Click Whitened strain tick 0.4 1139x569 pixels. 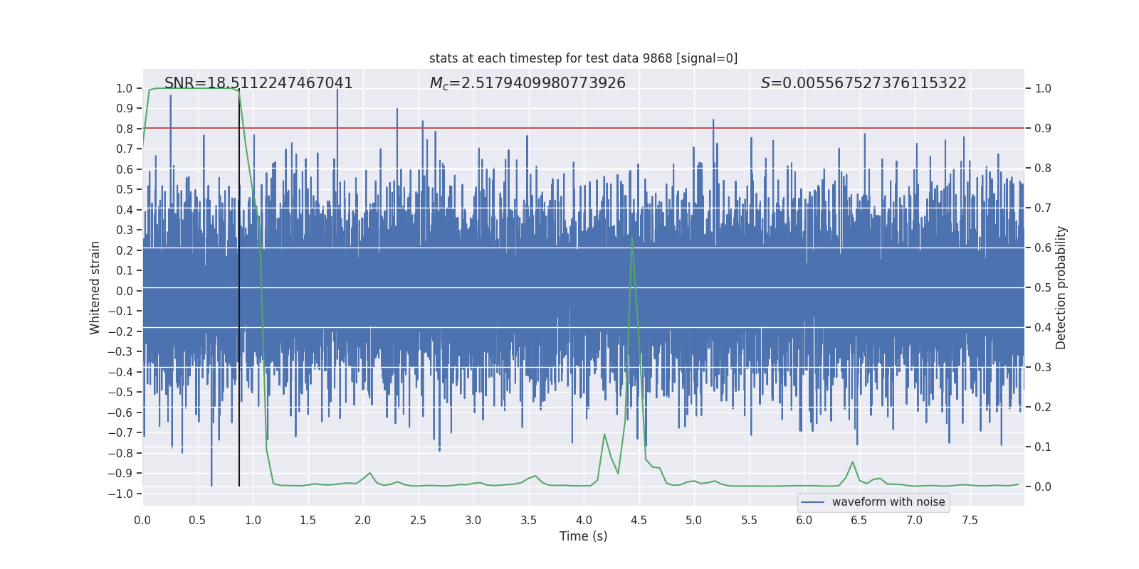[x=125, y=210]
